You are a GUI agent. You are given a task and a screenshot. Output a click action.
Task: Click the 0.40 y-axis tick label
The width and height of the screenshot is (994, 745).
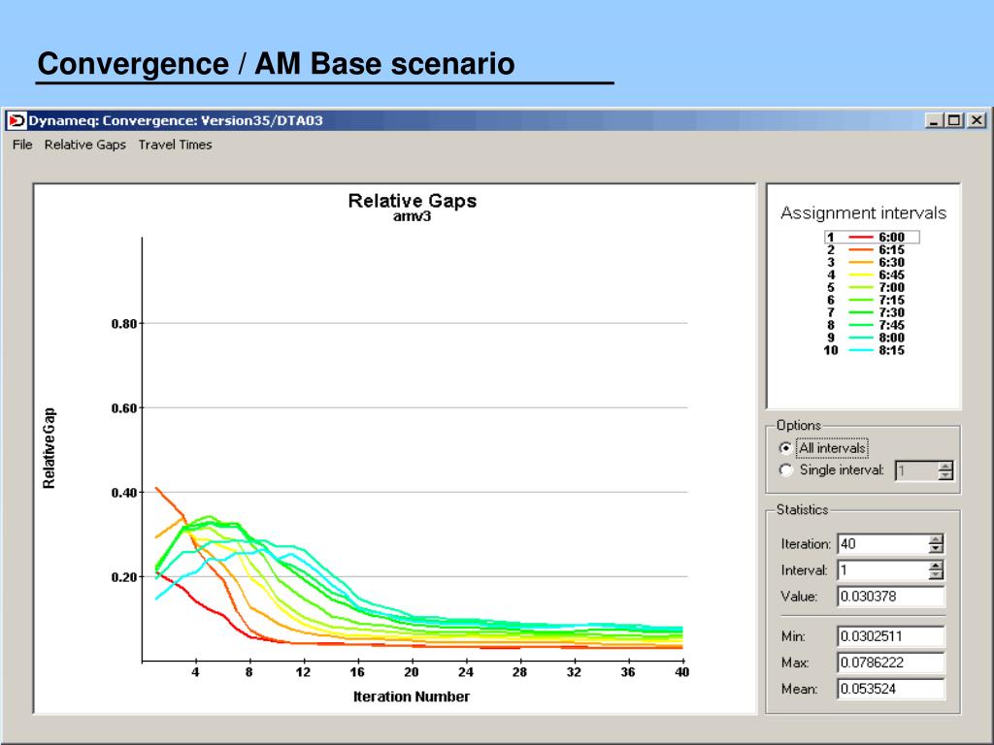[x=124, y=493]
